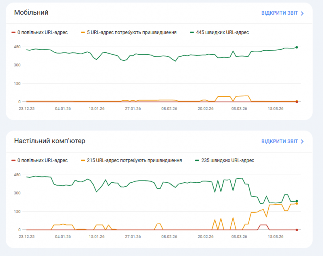Select date 20.02.26 on the Desktop chart axis

click(x=205, y=236)
